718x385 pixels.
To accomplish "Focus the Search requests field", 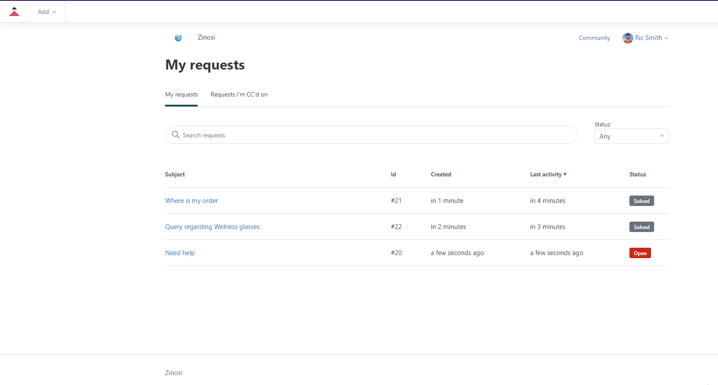I will 371,135.
